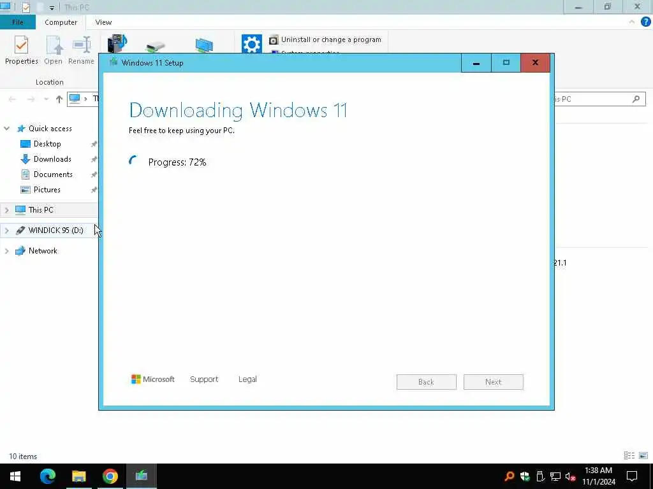Expand the This PC tree node
This screenshot has width=653, height=489.
(x=6, y=210)
